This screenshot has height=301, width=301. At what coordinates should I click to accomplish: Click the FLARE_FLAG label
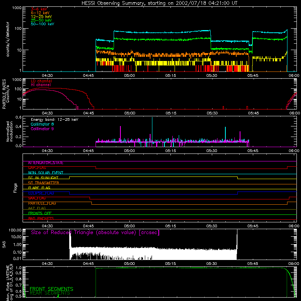[39, 188]
